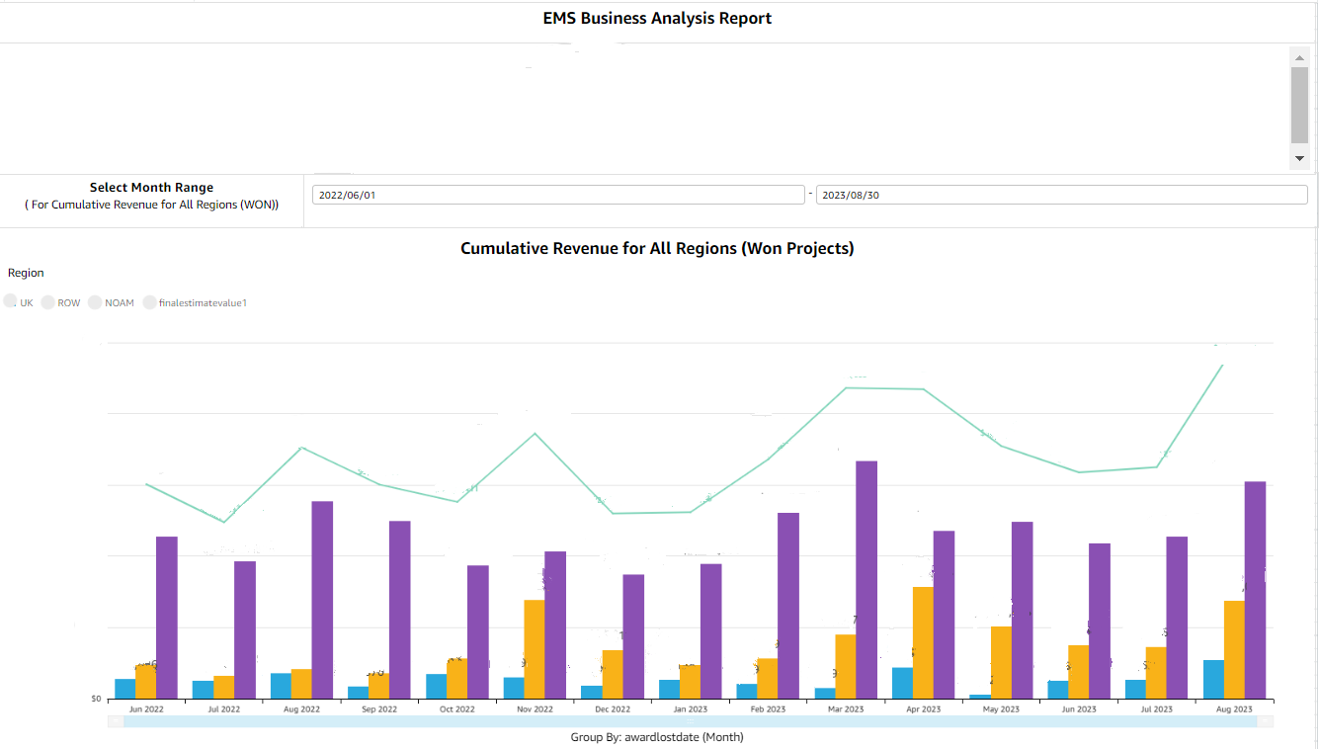Toggle the finalestimatevalue1 legend entry
1319x749 pixels.
pyautogui.click(x=149, y=301)
